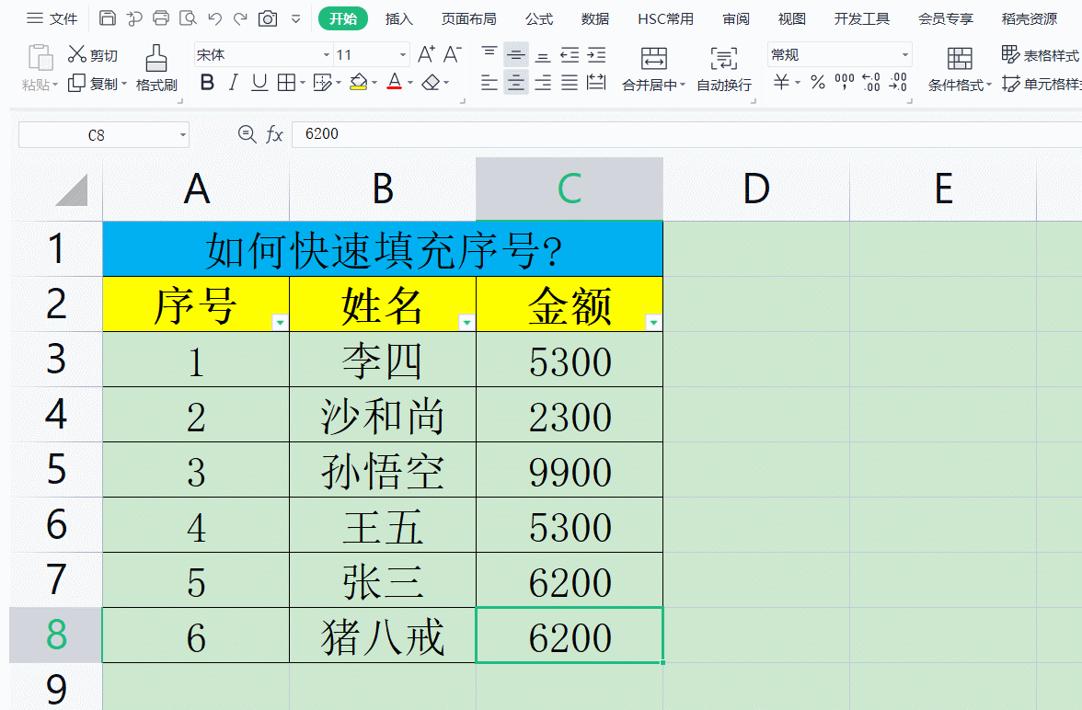Image resolution: width=1082 pixels, height=710 pixels.
Task: Align text to top icon
Action: [x=489, y=54]
